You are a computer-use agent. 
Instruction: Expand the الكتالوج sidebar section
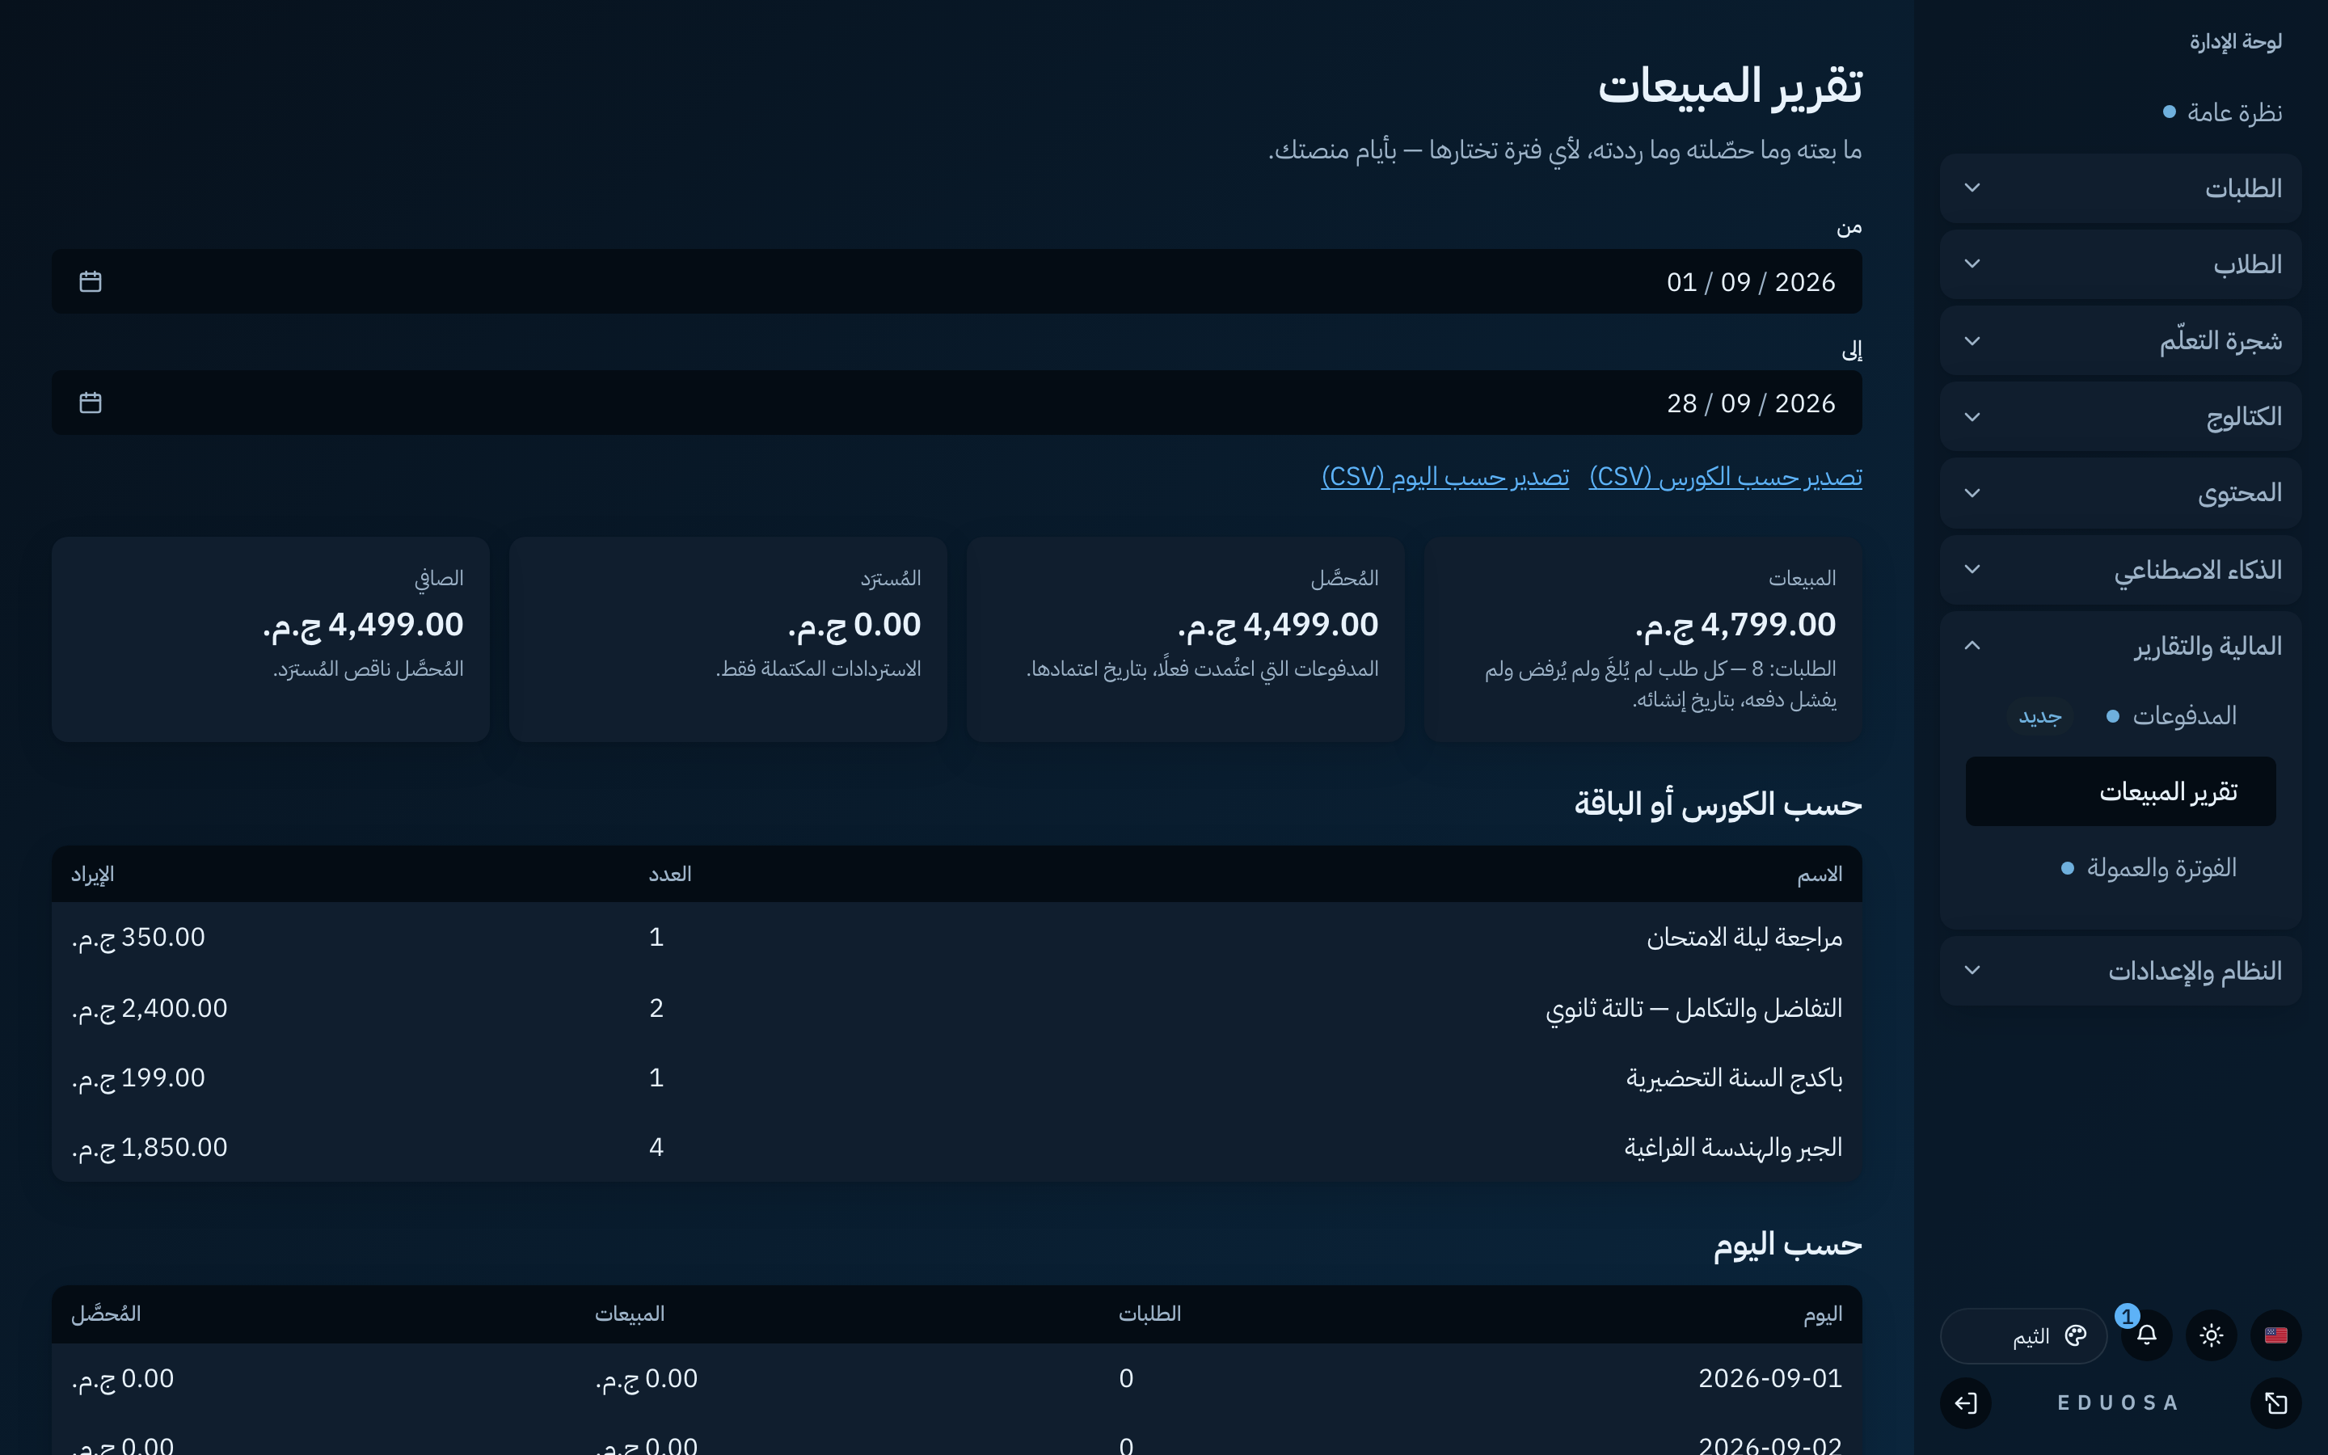coord(2120,416)
